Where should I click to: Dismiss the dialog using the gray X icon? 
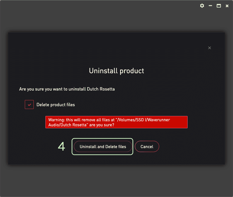tap(210, 48)
